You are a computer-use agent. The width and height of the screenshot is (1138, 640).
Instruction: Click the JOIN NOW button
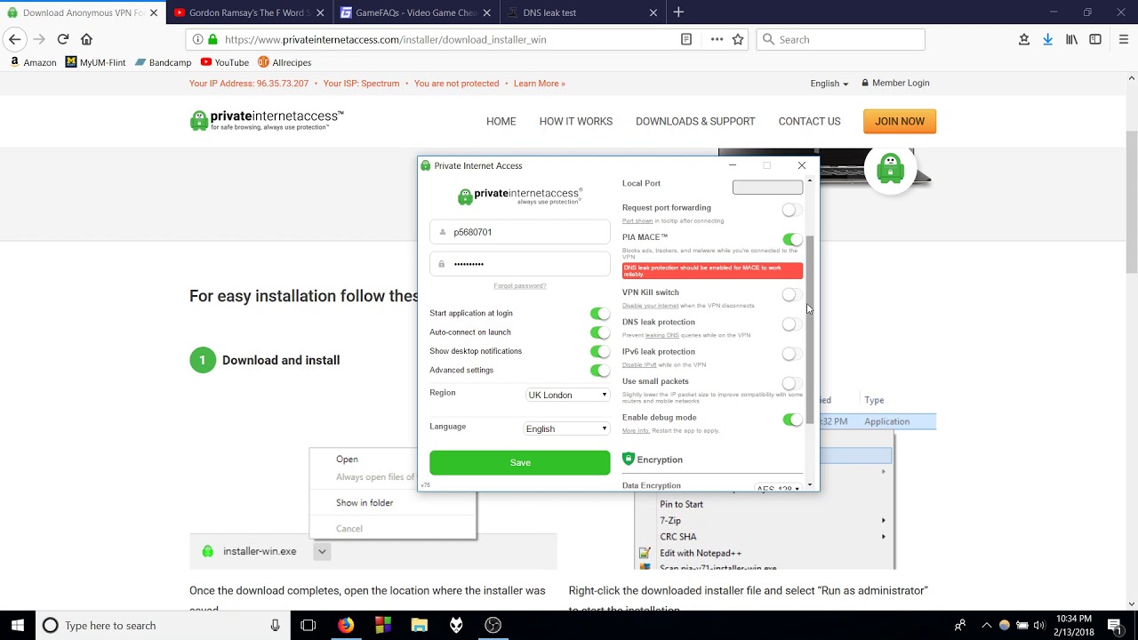[900, 122]
